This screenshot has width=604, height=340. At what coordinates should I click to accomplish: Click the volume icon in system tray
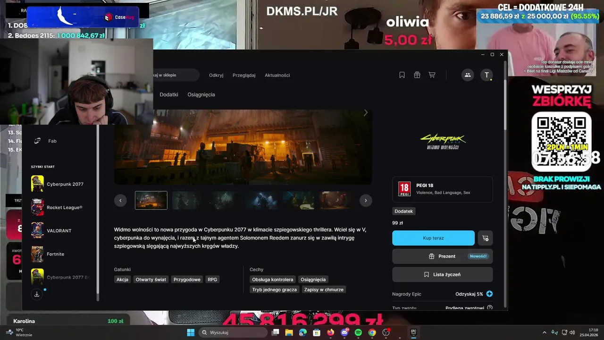(x=572, y=332)
